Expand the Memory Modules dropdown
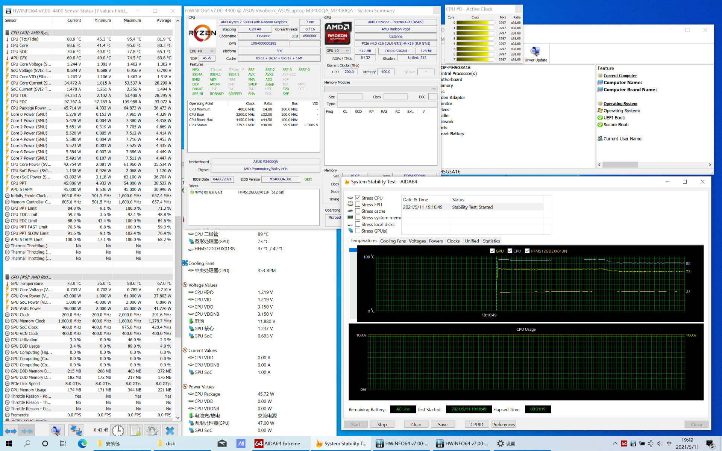 click(x=434, y=89)
